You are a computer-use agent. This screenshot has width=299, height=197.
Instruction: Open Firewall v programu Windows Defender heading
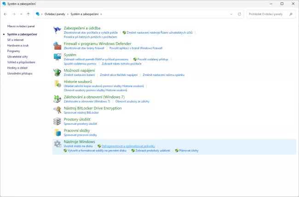click(x=98, y=44)
